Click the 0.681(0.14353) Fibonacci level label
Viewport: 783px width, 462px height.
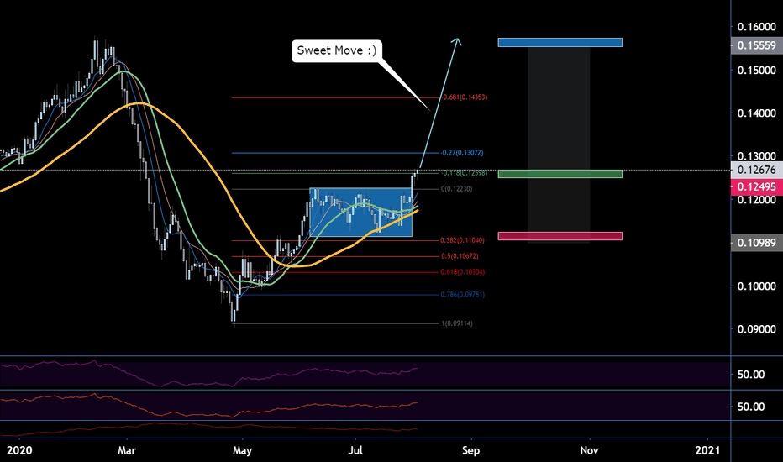[465, 97]
